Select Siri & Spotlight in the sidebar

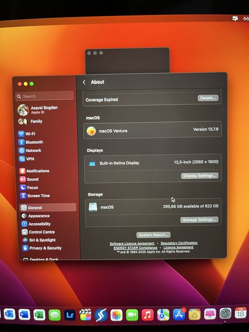[x=39, y=240]
